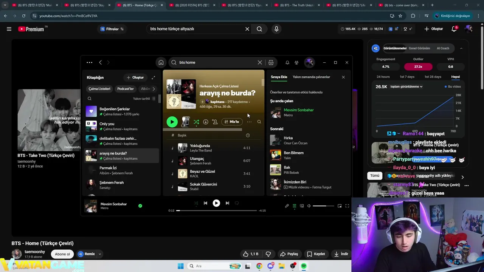Expand Spotify library to full view
484x272 pixels.
point(153,77)
